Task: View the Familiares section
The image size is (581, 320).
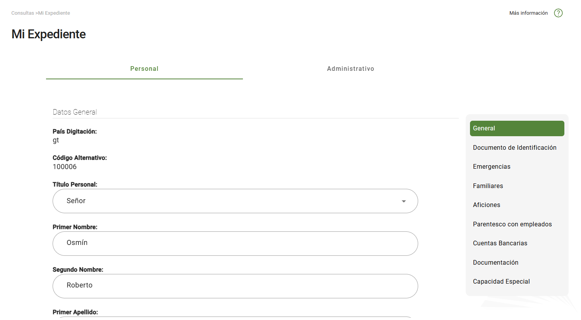Action: [488, 186]
